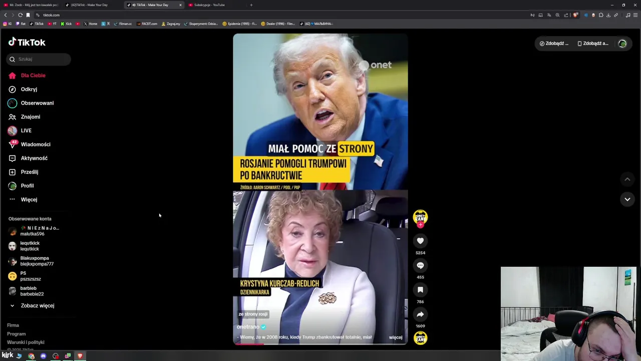The height and width of the screenshot is (361, 641).
Task: Open barbebie22 followed account
Action: (x=26, y=291)
